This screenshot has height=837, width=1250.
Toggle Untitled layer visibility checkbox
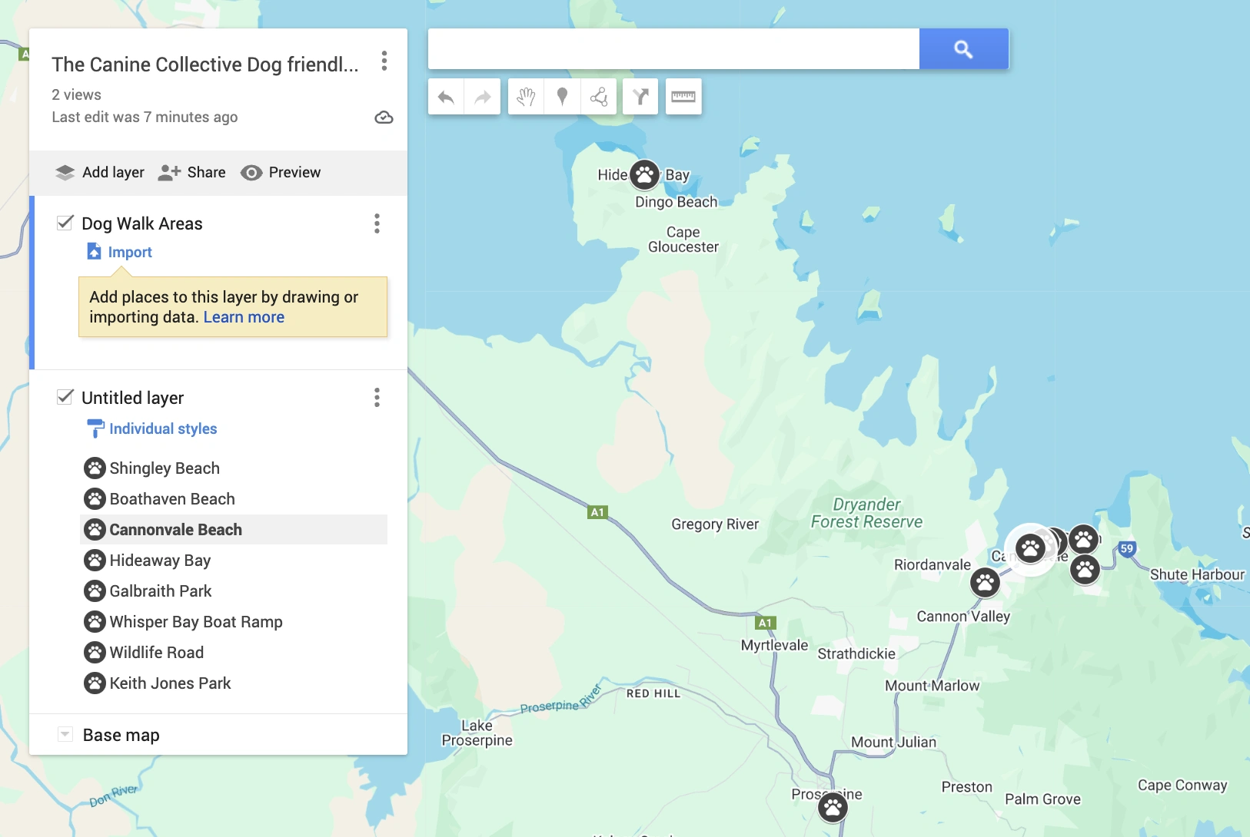pos(65,397)
